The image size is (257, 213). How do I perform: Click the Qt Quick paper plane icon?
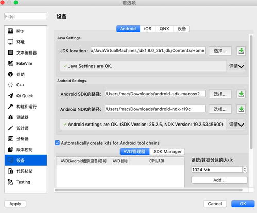click(10, 96)
